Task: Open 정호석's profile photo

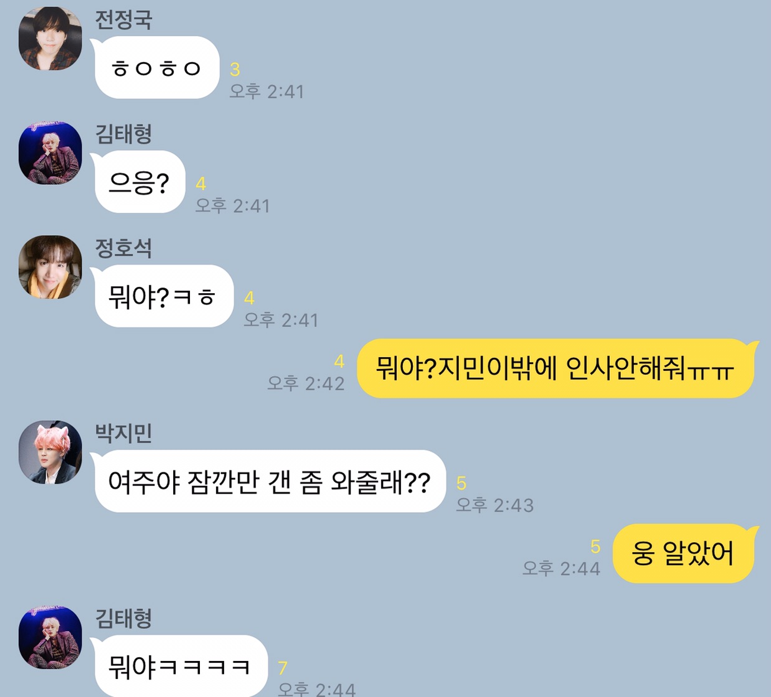Action: click(50, 267)
